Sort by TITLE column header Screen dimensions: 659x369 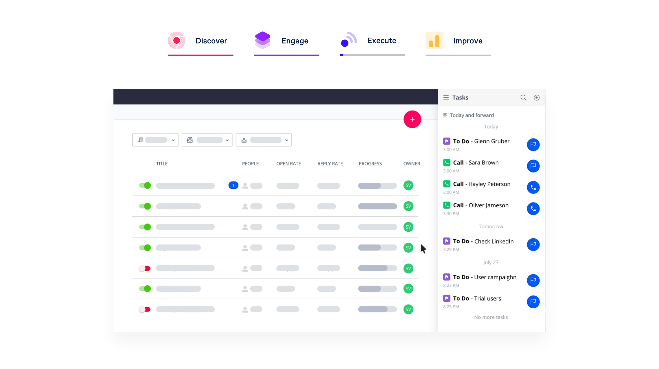(162, 164)
